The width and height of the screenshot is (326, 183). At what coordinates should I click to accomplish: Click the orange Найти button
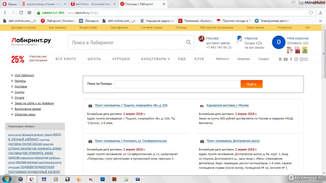click(251, 84)
